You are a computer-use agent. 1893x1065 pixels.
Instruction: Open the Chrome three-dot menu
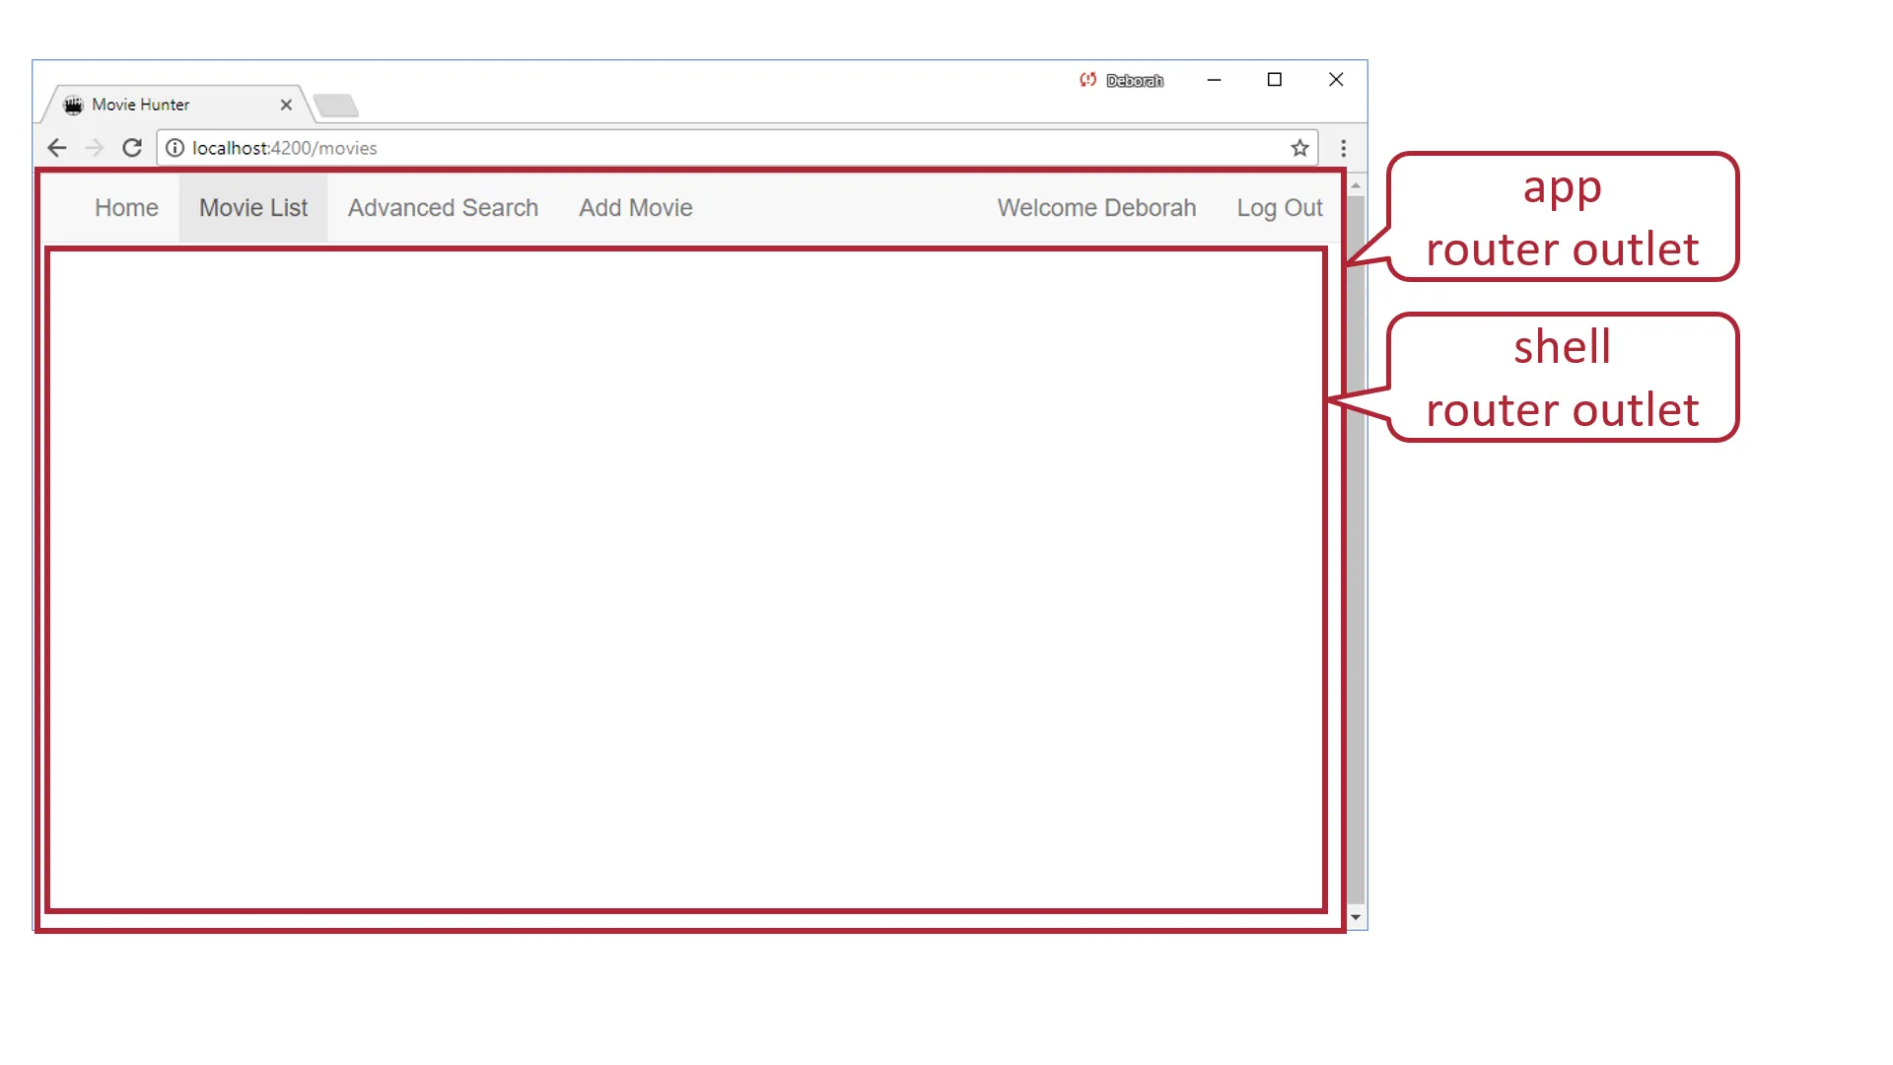tap(1343, 148)
